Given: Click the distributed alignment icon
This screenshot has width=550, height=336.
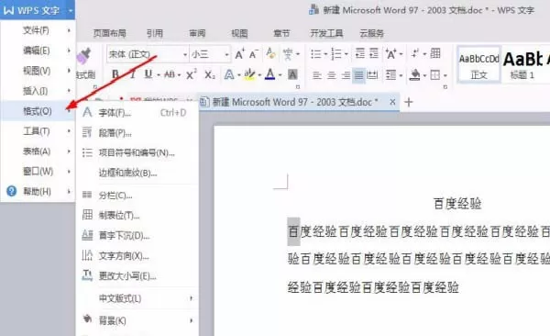Looking at the screenshot, I should [372, 75].
